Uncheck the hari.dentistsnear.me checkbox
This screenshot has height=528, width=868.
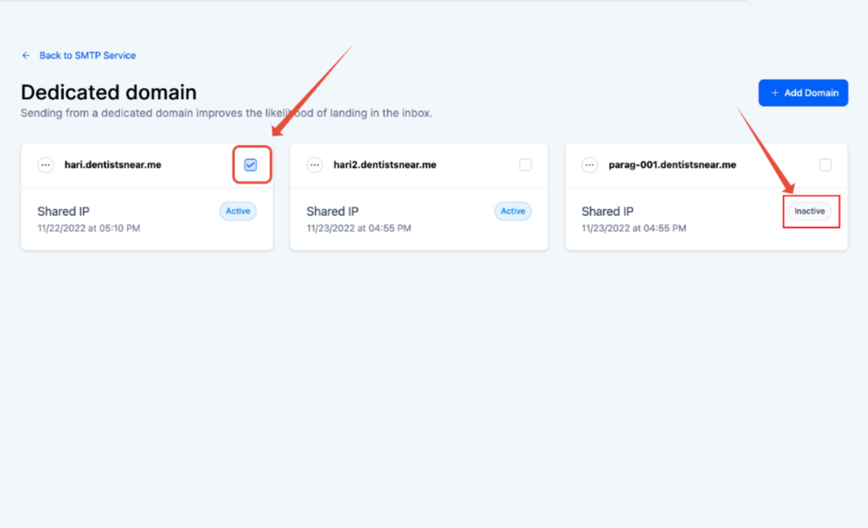pyautogui.click(x=251, y=165)
